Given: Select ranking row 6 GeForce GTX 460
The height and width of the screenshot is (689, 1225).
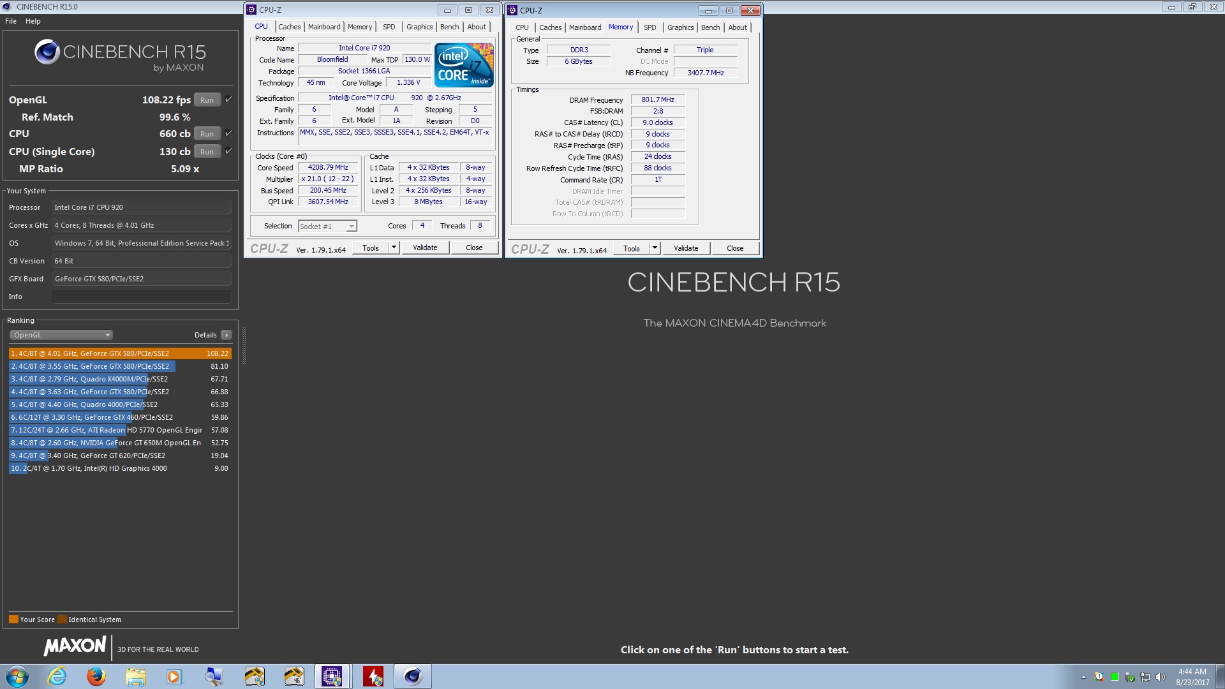Looking at the screenshot, I should click(x=120, y=417).
